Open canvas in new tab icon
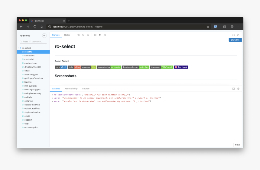The height and width of the screenshot is (170, 260). coord(238,35)
